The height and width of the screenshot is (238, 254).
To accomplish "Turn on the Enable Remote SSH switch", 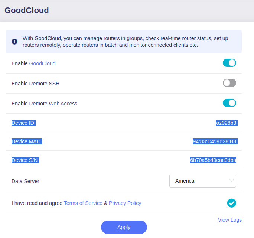I will tap(229, 83).
